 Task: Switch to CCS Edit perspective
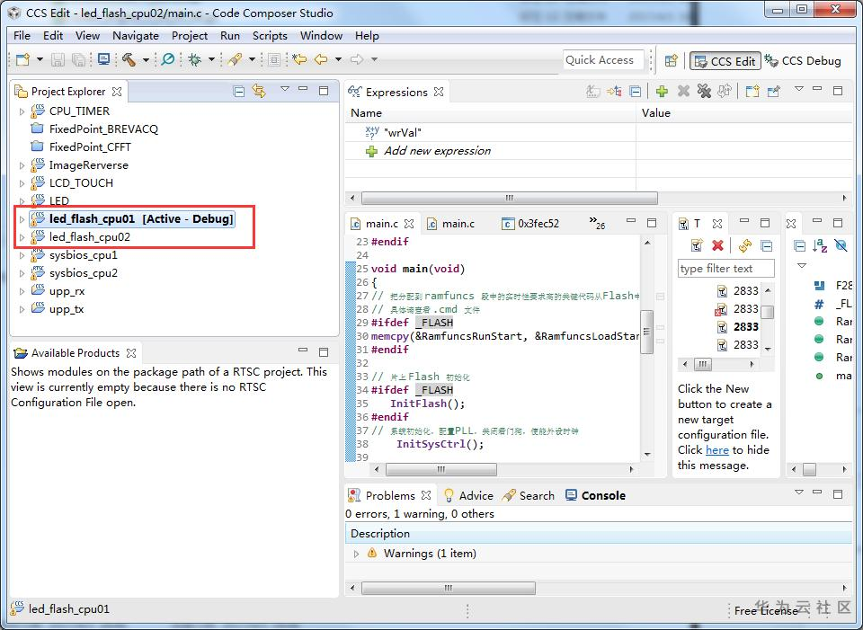(x=725, y=61)
